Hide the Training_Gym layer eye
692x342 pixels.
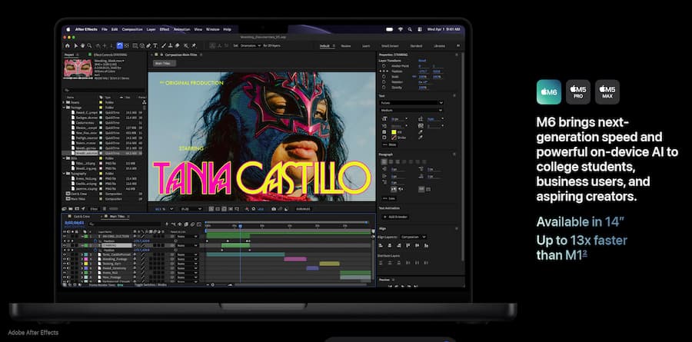coord(65,264)
